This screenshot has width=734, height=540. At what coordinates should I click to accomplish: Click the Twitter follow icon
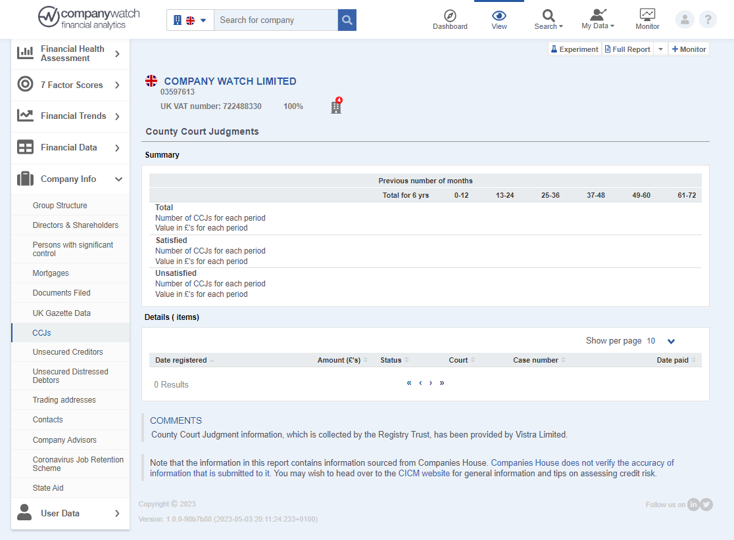706,504
